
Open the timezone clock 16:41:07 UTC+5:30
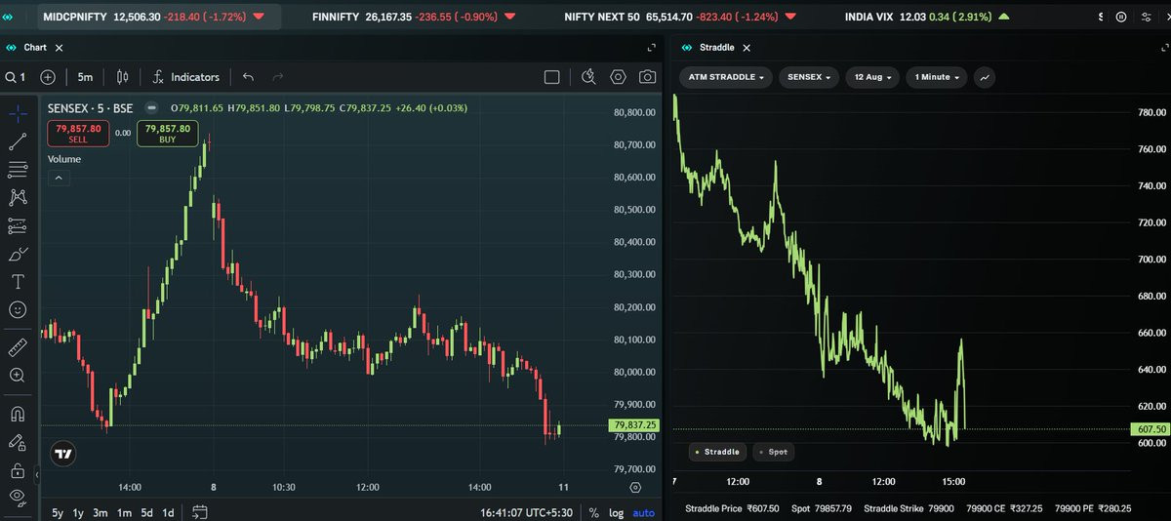[527, 512]
